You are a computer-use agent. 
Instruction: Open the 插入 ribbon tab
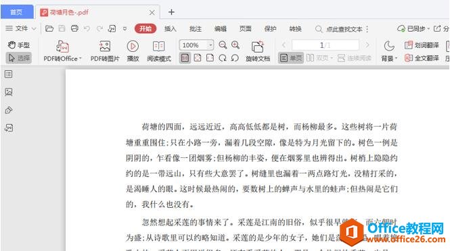coord(170,28)
